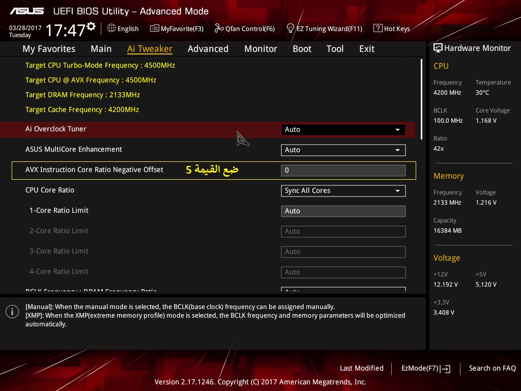Click the Version 2.17.1246 copyright line
The image size is (521, 391).
(260, 382)
